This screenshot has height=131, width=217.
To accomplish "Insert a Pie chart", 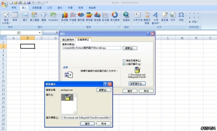I will tap(81, 18).
